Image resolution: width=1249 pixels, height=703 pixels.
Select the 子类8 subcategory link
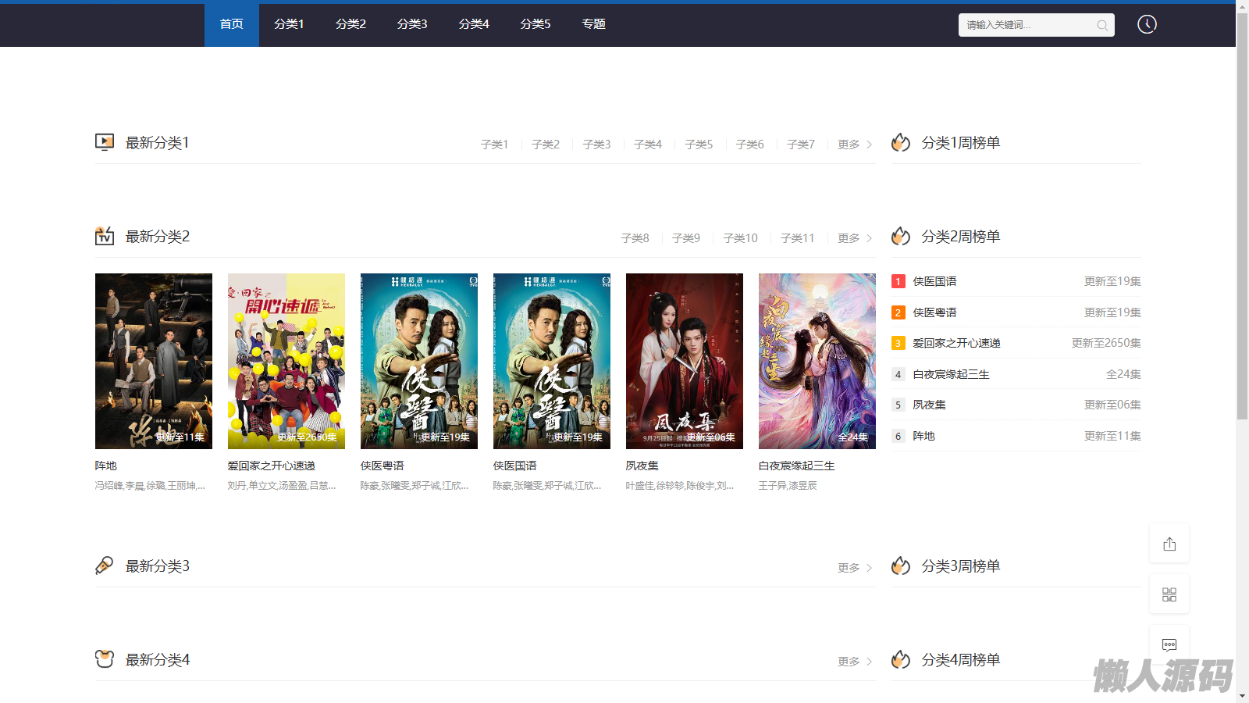click(x=635, y=238)
